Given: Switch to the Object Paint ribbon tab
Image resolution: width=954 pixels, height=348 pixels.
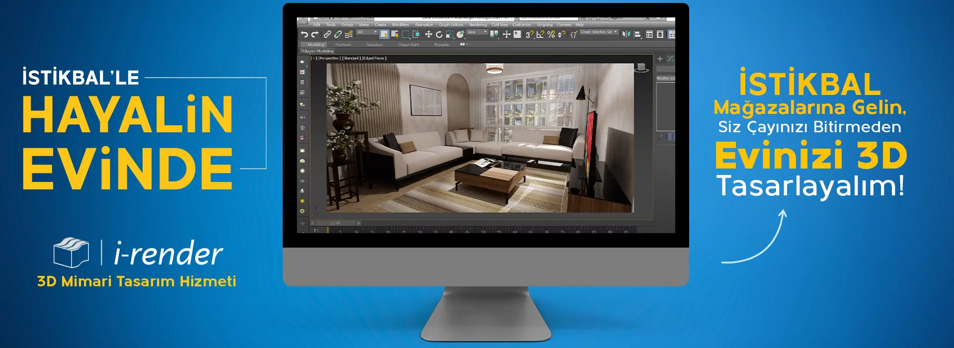Looking at the screenshot, I should click(x=408, y=45).
